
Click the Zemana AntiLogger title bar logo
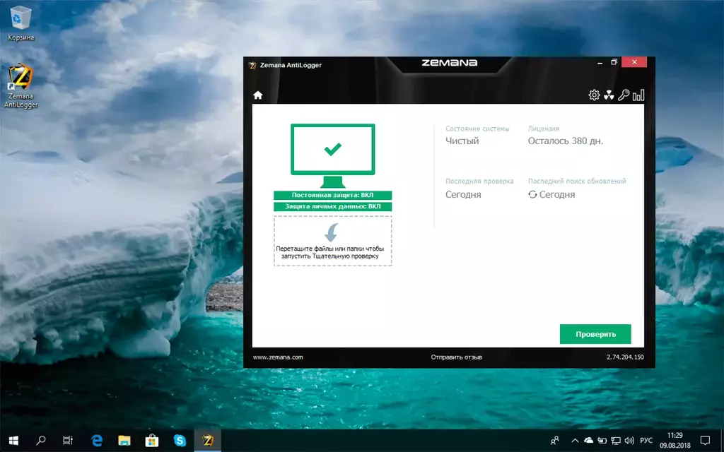tap(252, 65)
